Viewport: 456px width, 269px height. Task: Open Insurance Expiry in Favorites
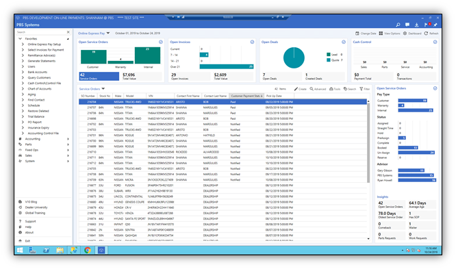click(38, 128)
